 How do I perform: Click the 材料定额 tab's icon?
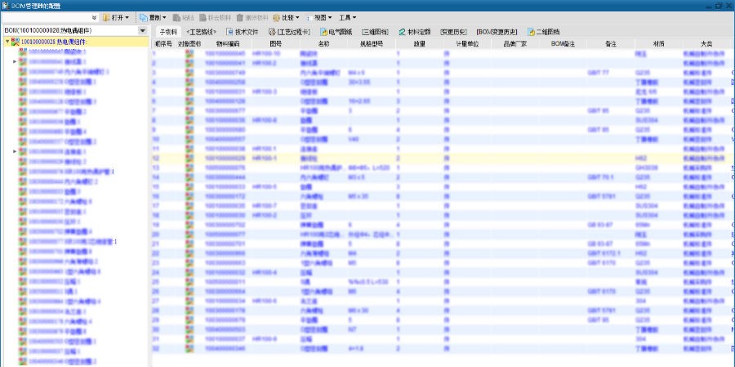[402, 32]
